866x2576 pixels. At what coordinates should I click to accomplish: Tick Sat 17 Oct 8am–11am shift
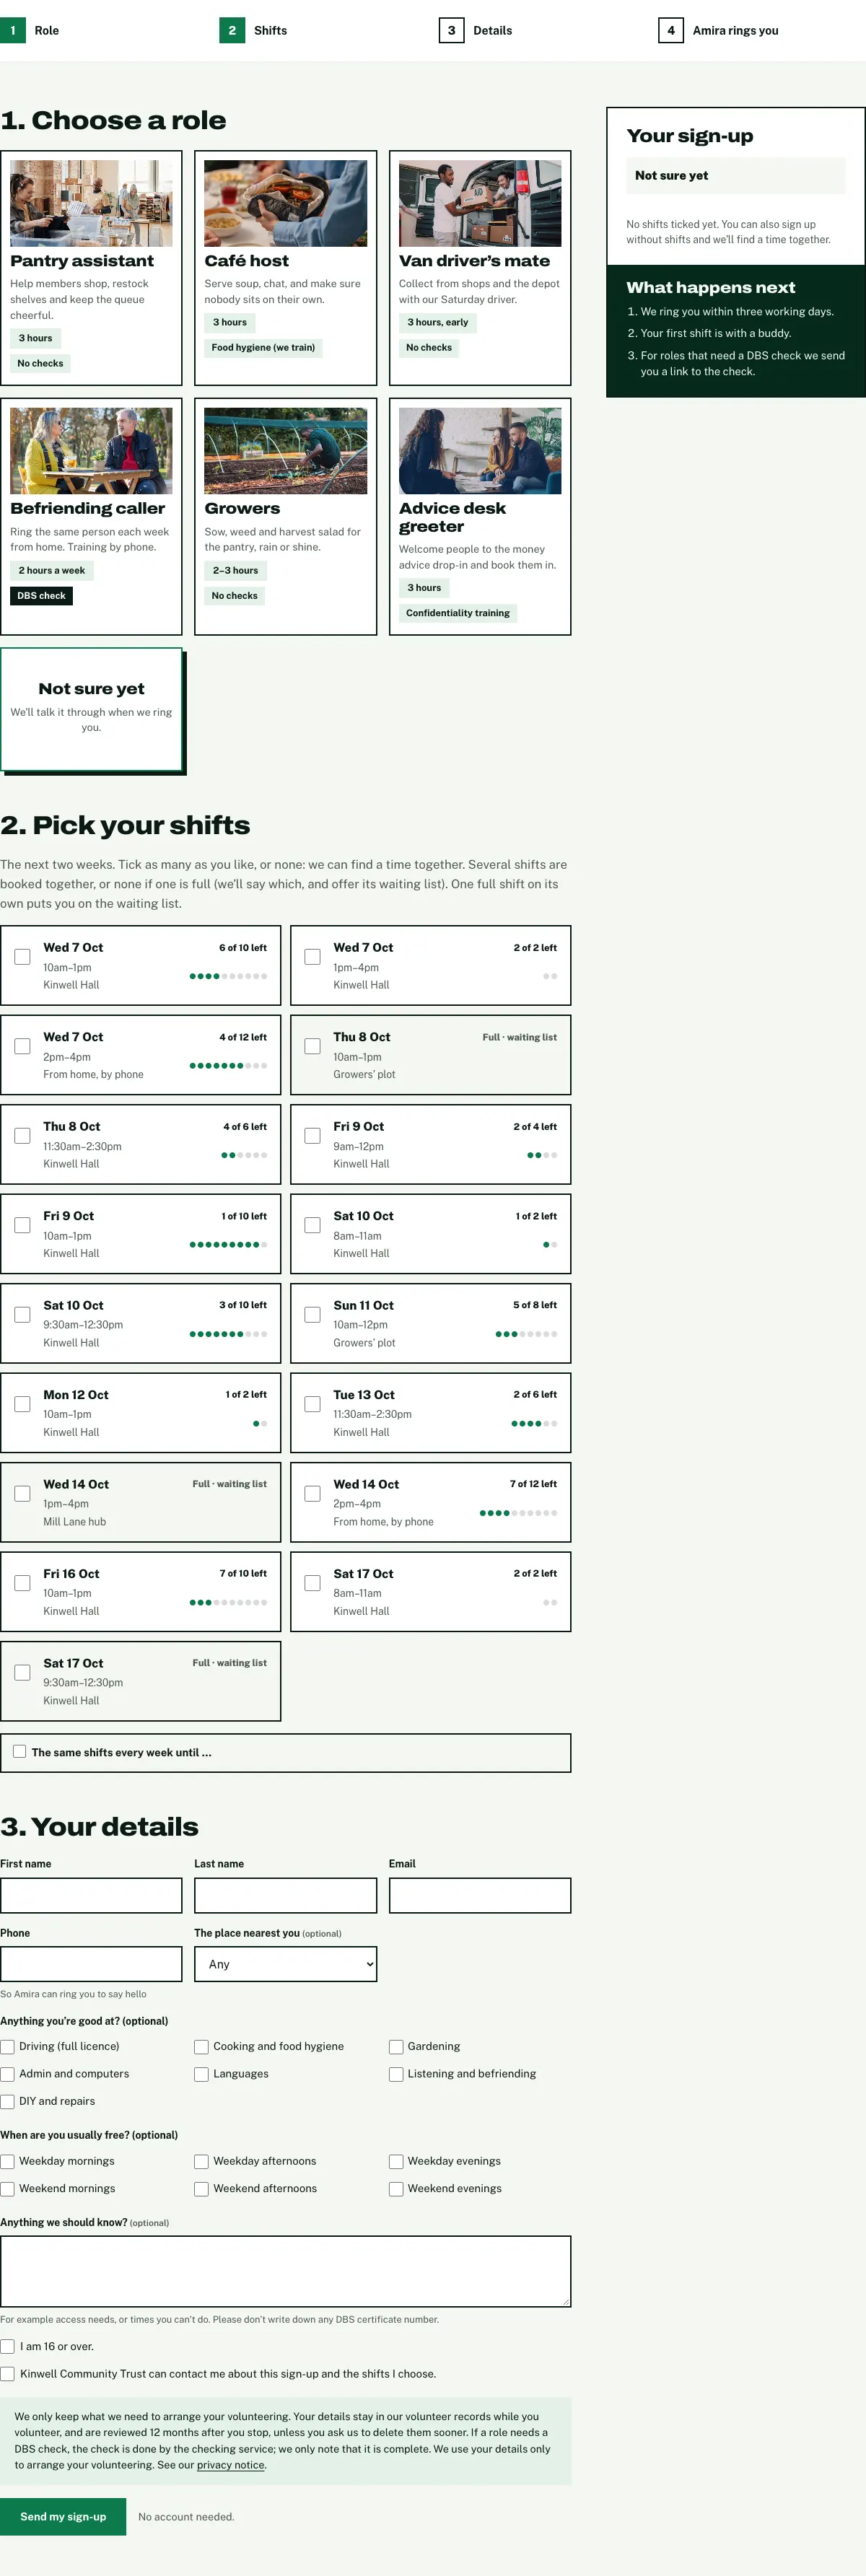[312, 1583]
